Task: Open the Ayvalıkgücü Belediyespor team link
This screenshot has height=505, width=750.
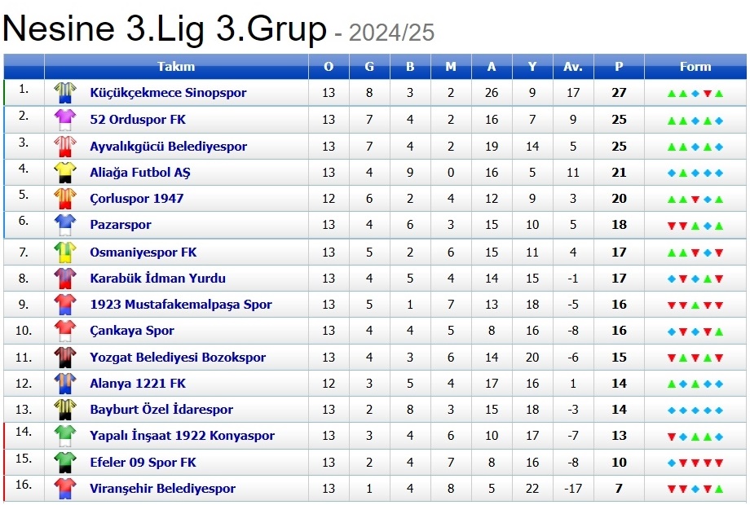Action: (x=168, y=147)
